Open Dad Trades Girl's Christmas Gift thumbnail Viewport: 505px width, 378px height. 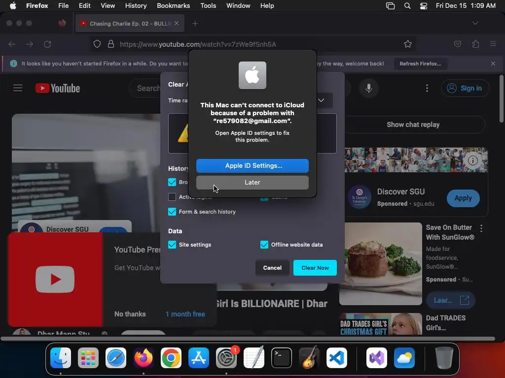pyautogui.click(x=381, y=324)
